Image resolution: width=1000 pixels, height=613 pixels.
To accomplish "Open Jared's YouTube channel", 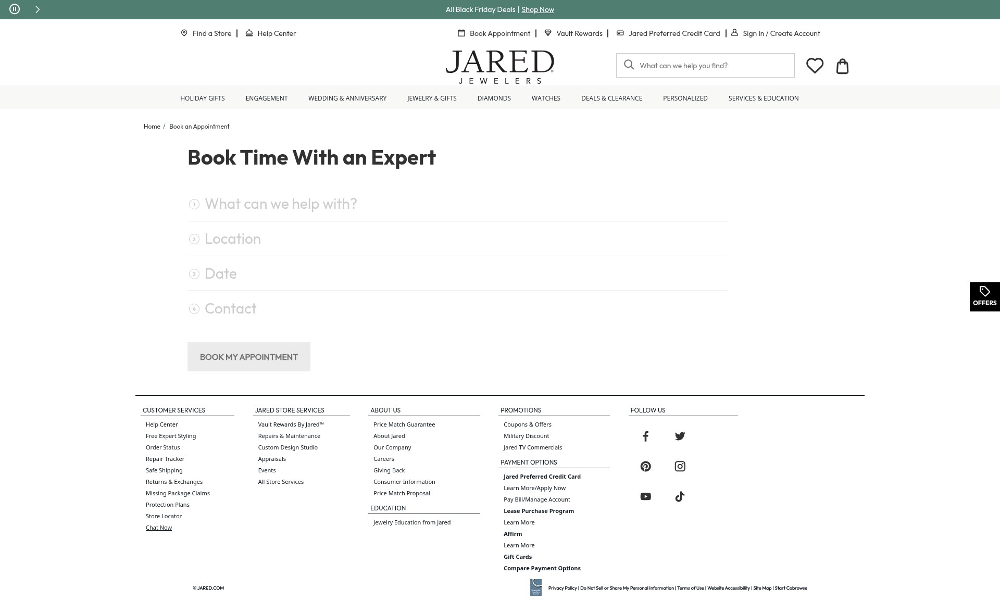I will 645,496.
